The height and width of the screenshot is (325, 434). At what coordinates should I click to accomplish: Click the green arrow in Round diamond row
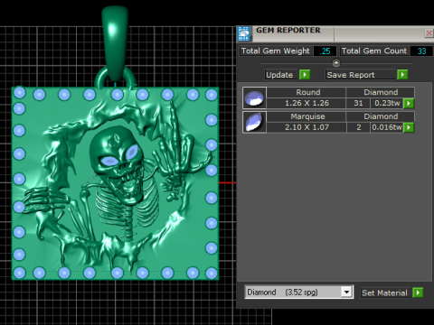coord(409,103)
